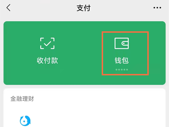This screenshot has width=169, height=127.
Task: Select the 钱包 text label
Action: [122, 60]
